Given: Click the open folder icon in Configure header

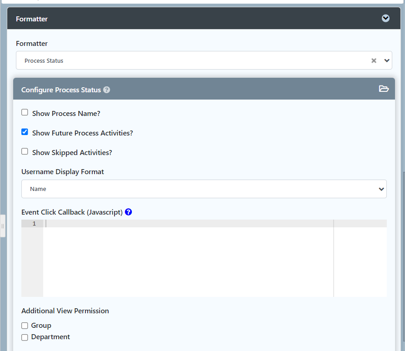Looking at the screenshot, I should click(384, 89).
